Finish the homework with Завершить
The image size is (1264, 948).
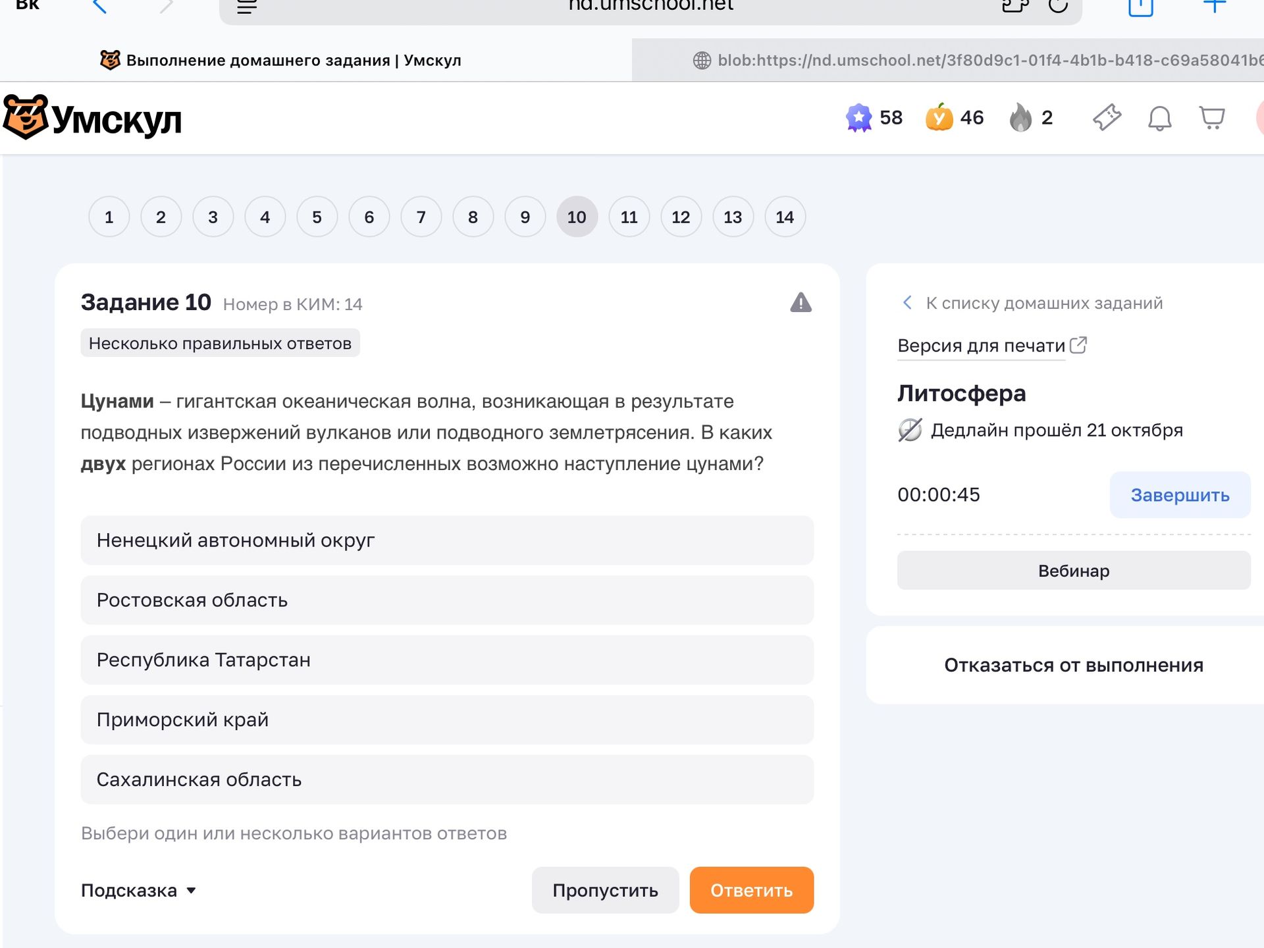1180,494
